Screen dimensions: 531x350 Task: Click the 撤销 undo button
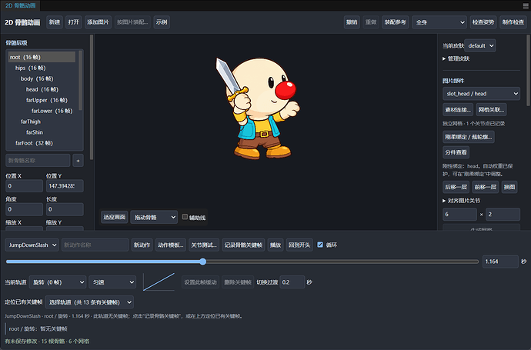click(352, 22)
